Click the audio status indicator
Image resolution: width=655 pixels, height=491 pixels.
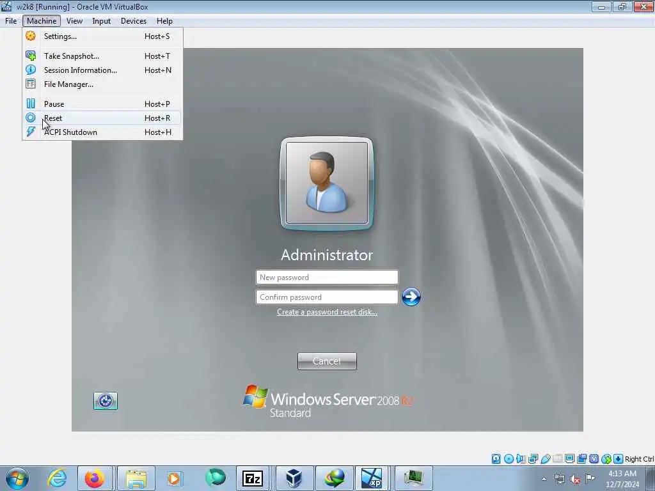click(521, 459)
